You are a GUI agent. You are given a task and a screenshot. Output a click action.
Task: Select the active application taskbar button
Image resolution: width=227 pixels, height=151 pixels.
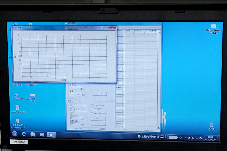click(51, 135)
